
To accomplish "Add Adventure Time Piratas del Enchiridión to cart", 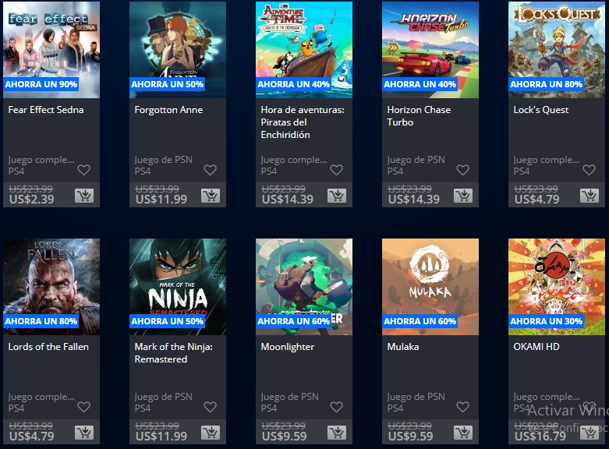I will click(337, 196).
